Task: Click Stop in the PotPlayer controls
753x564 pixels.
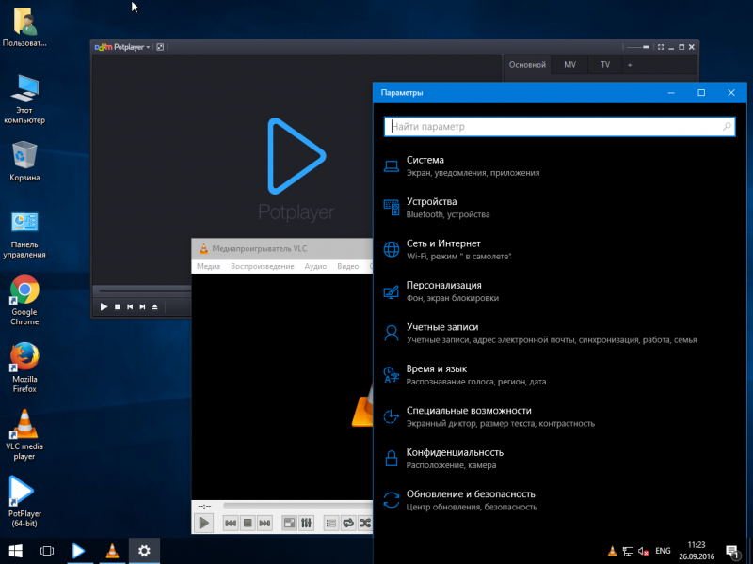Action: pos(118,307)
